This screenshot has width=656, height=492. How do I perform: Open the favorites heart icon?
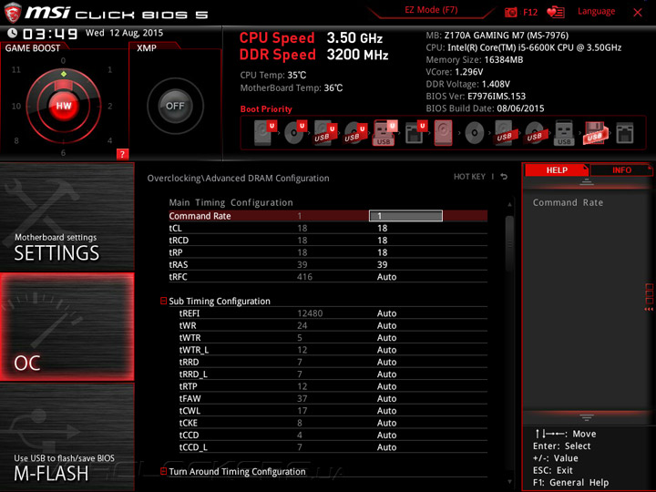point(555,12)
